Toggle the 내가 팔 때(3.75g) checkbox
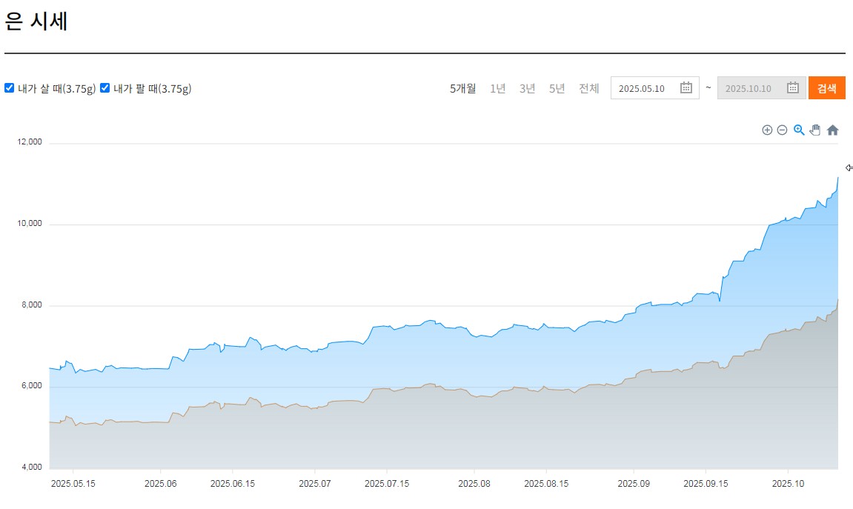Image resolution: width=853 pixels, height=509 pixels. [105, 88]
